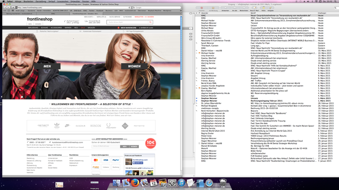
Task: Click the Wayback Machine bookmark
Action: tap(154, 11)
